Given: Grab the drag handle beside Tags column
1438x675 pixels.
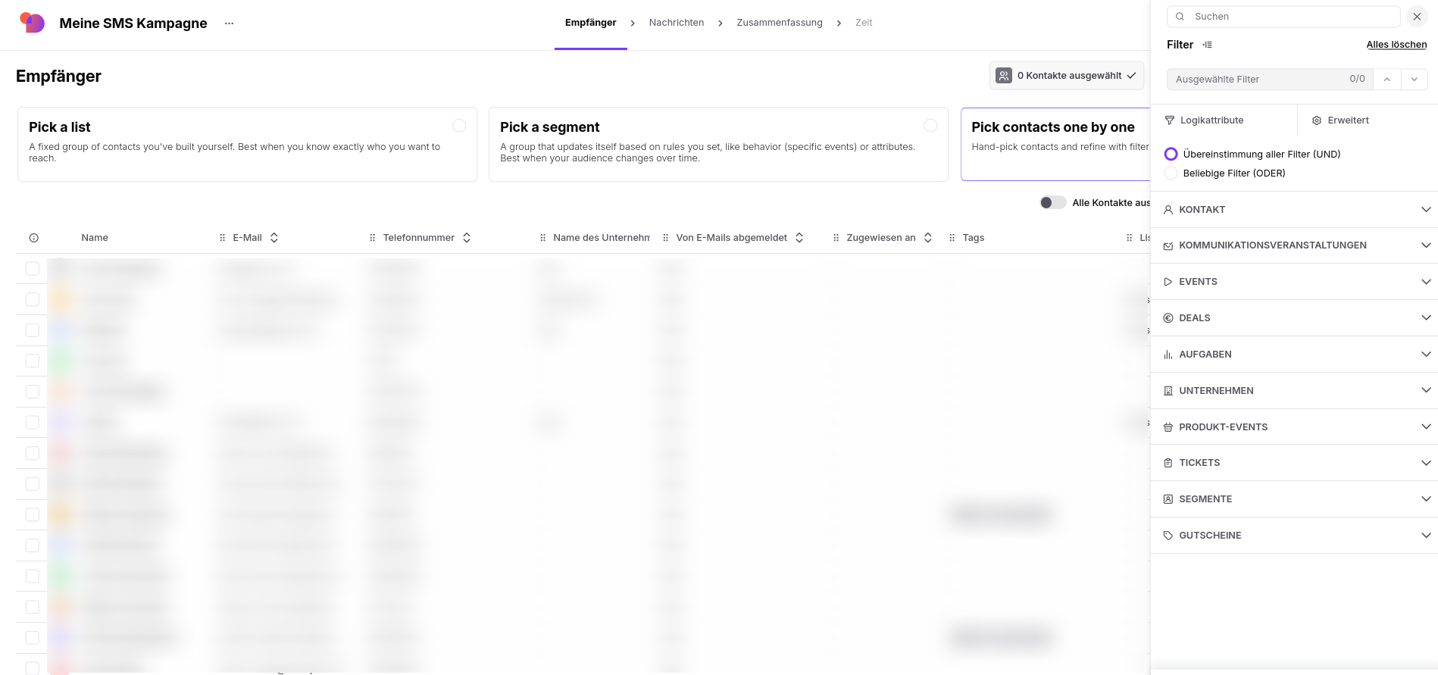Looking at the screenshot, I should pos(952,238).
